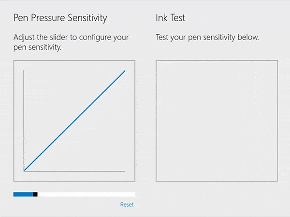This screenshot has height=217, width=290.
Task: Select the Pen Pressure Sensitivity heading
Action: [x=60, y=18]
